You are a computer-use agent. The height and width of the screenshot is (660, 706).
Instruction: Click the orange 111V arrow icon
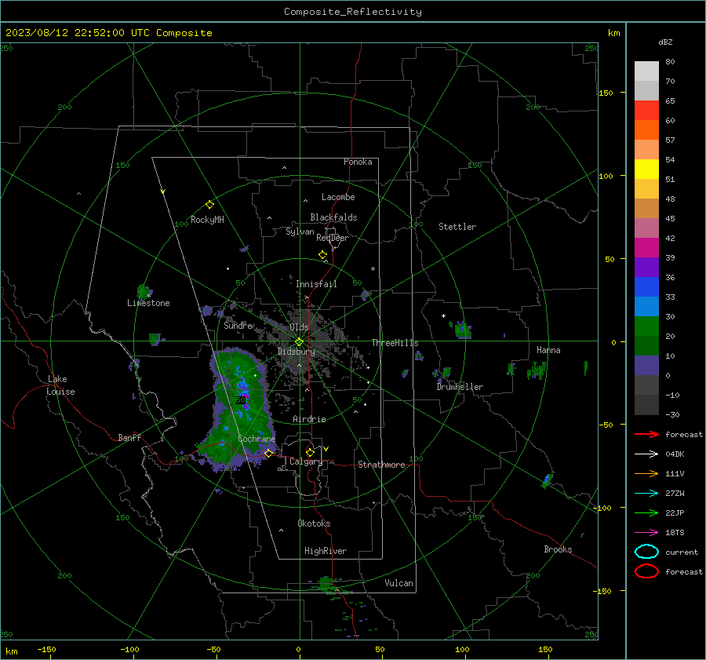pos(646,473)
